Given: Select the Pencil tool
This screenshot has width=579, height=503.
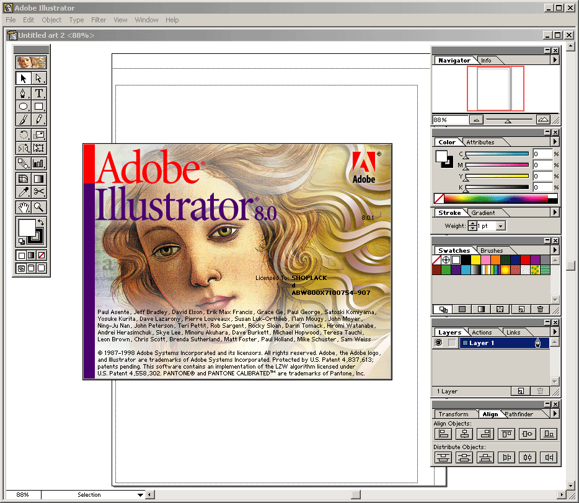Looking at the screenshot, I should point(39,120).
